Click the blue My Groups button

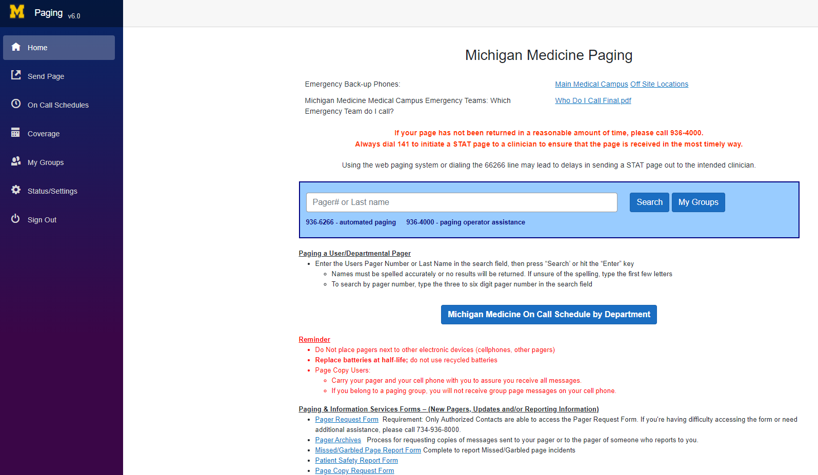(698, 202)
